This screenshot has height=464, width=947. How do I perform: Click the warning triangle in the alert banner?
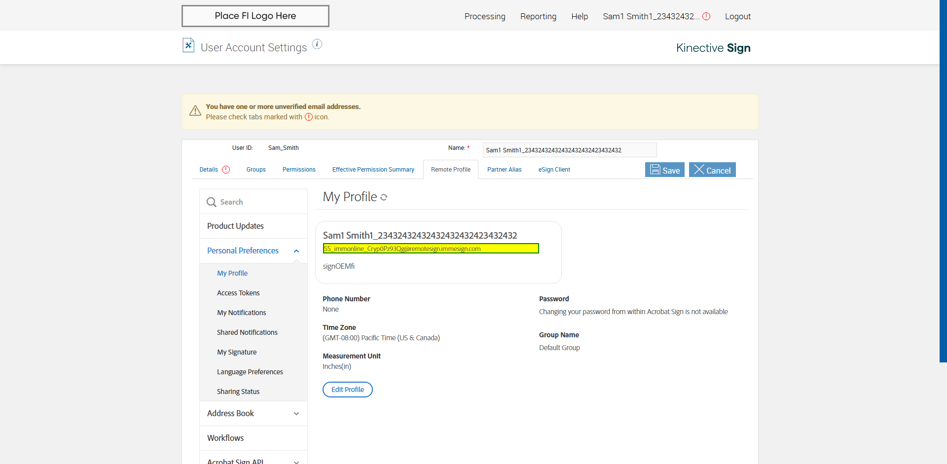195,110
